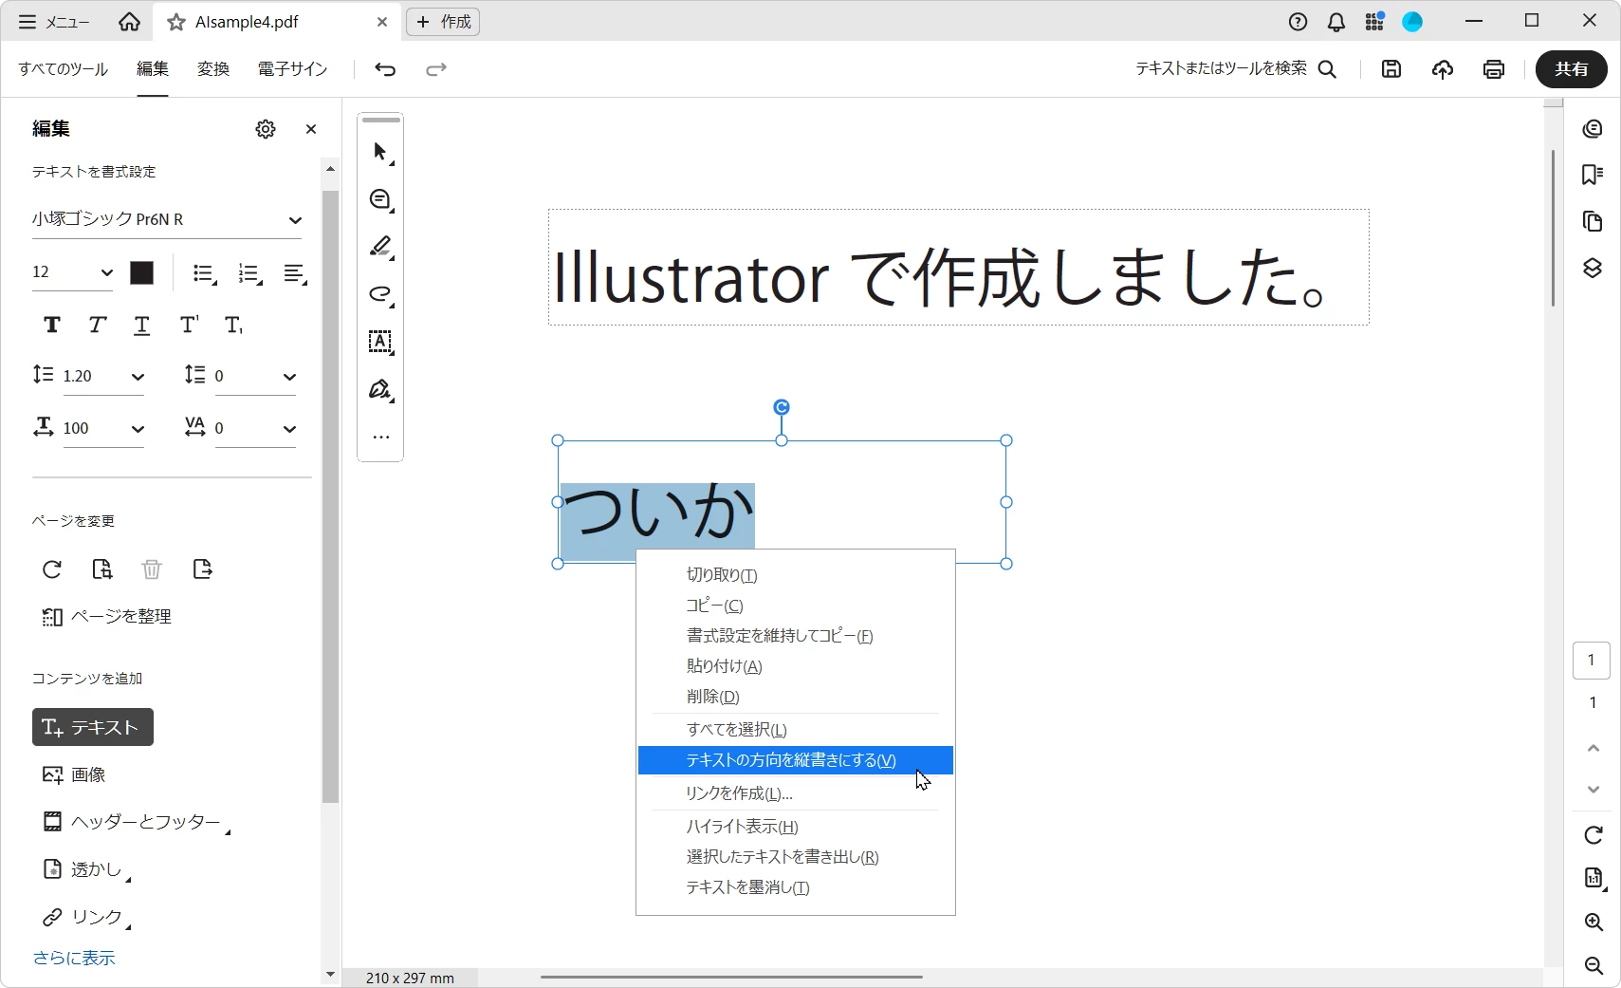Viewport: 1621px width, 988px height.
Task: Select the highlighter pen tool
Action: (380, 247)
